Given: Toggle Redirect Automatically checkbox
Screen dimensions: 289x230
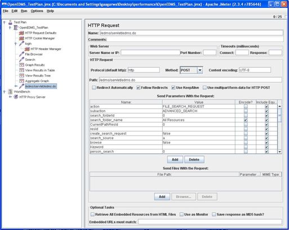Looking at the screenshot, I should pos(94,88).
